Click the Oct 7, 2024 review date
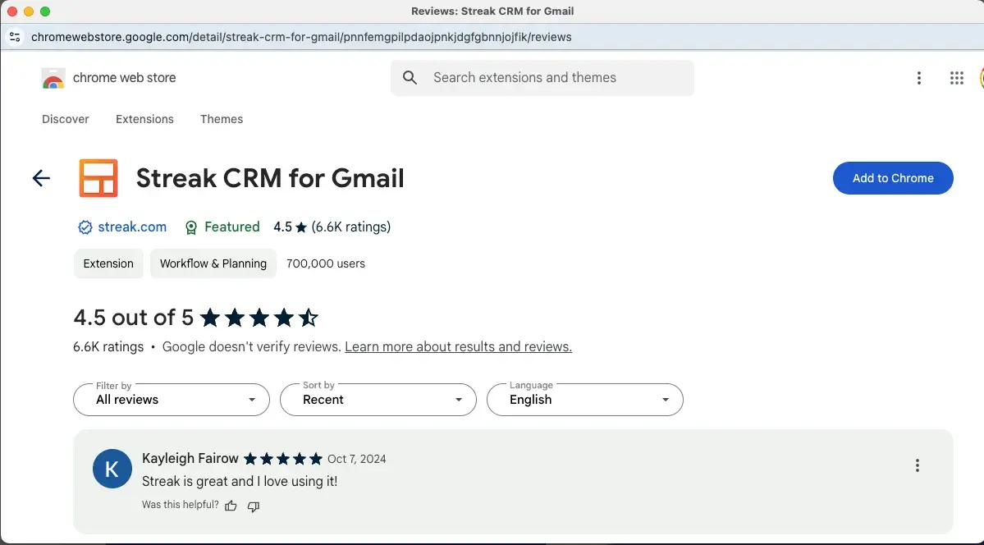This screenshot has height=545, width=984. pyautogui.click(x=356, y=459)
